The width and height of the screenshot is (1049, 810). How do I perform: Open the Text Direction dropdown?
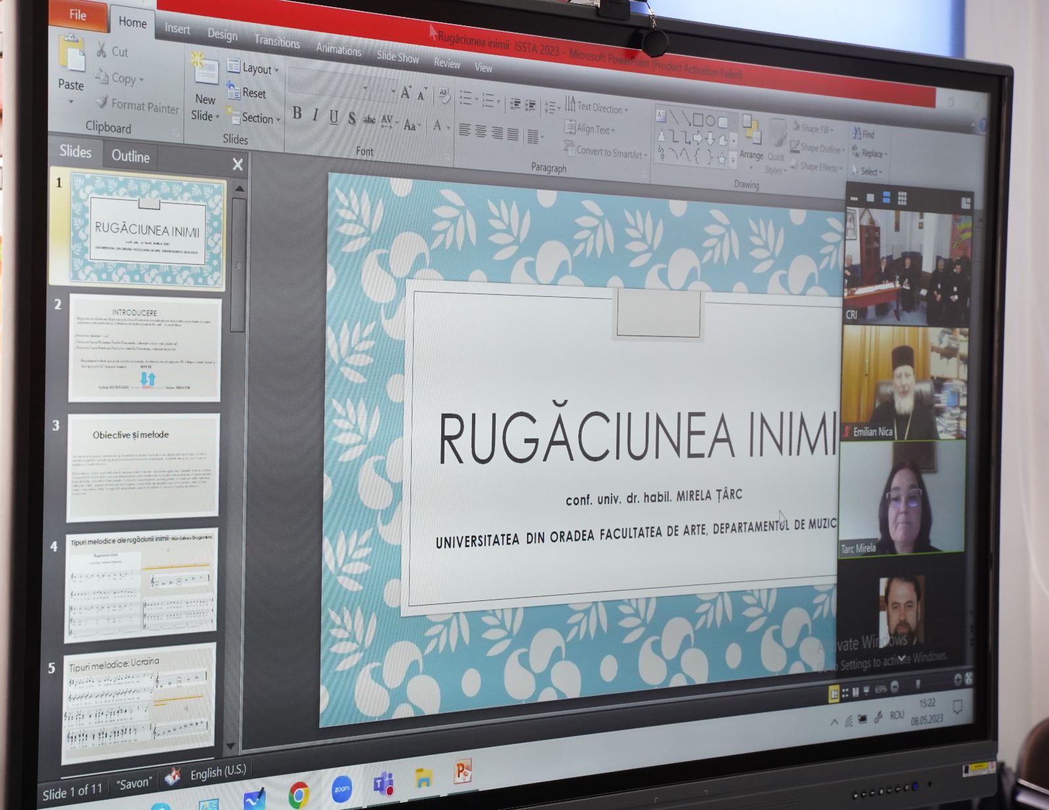pos(595,107)
